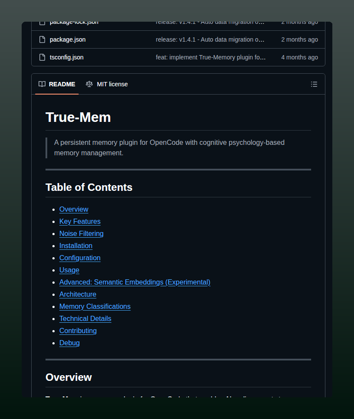Viewport: 354px width, 419px height.
Task: Click the README book icon
Action: point(42,84)
